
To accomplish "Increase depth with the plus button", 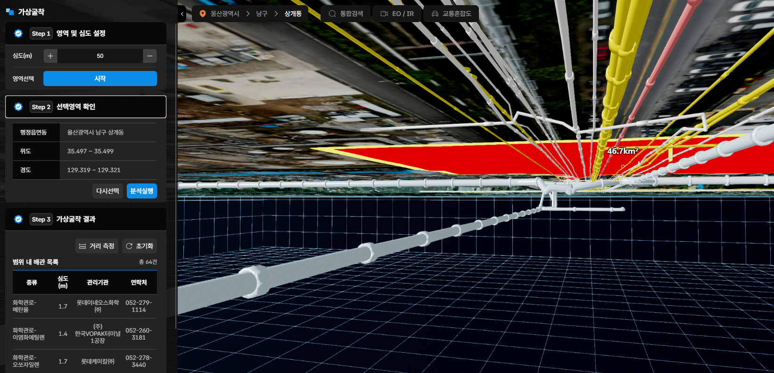I will click(50, 56).
